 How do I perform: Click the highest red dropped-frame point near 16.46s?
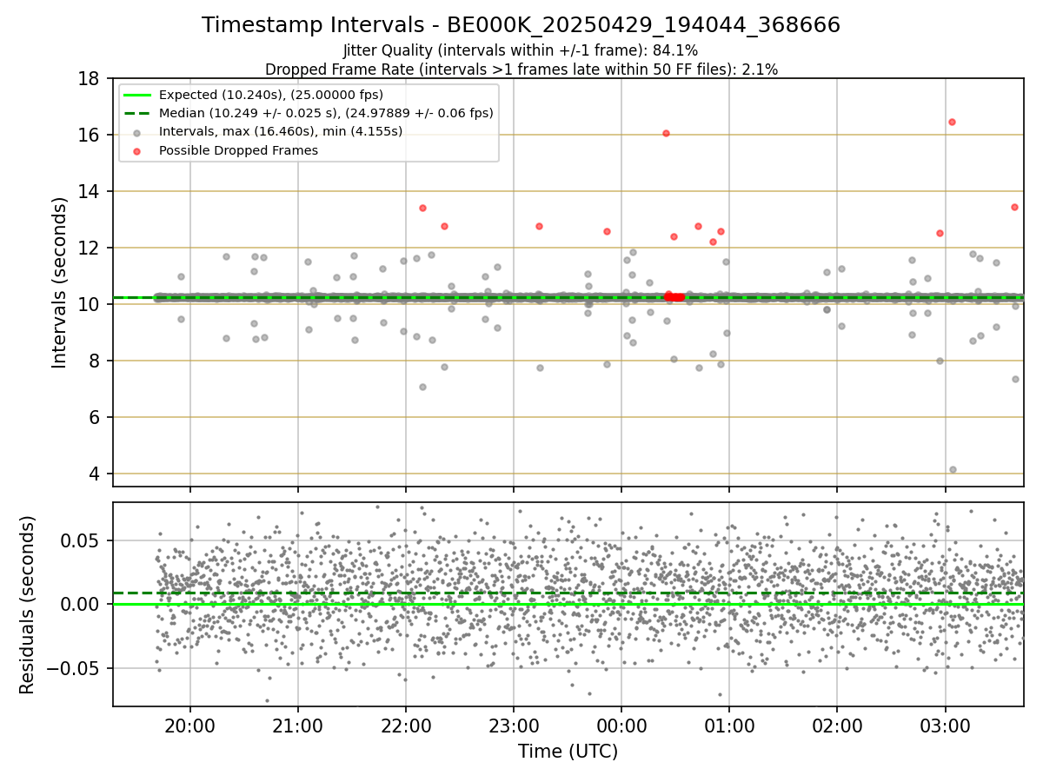click(952, 122)
